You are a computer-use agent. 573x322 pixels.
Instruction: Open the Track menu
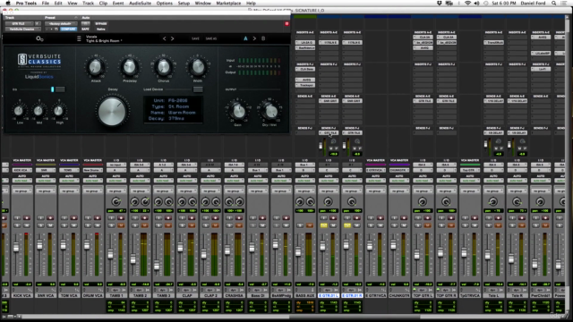point(88,3)
